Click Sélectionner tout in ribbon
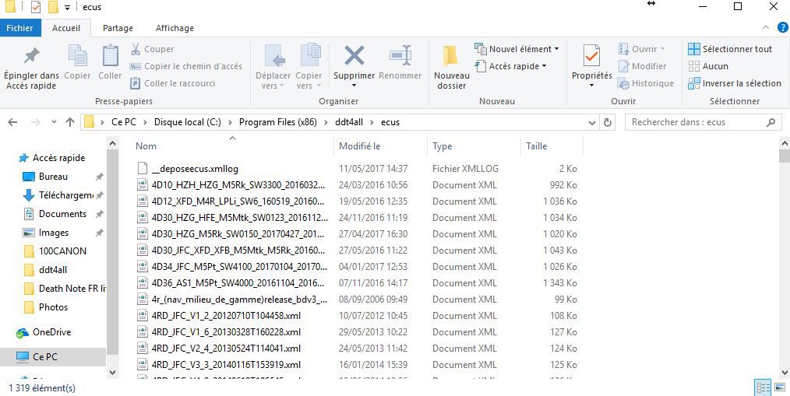The image size is (790, 396). click(x=730, y=49)
